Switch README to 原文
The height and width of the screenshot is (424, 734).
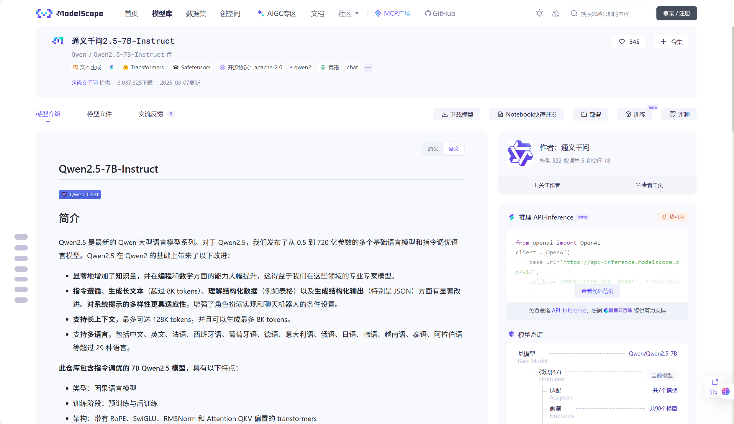(x=433, y=149)
